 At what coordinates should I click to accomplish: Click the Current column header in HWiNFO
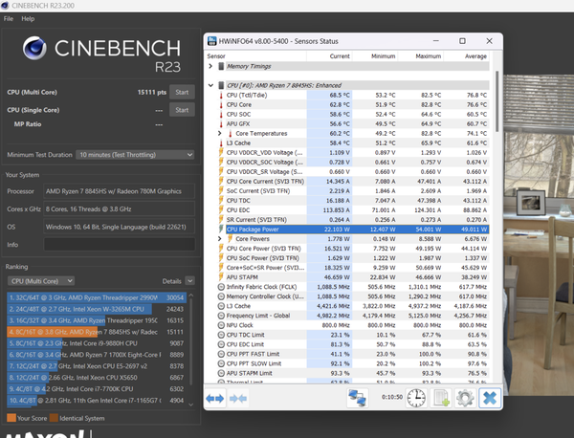340,56
